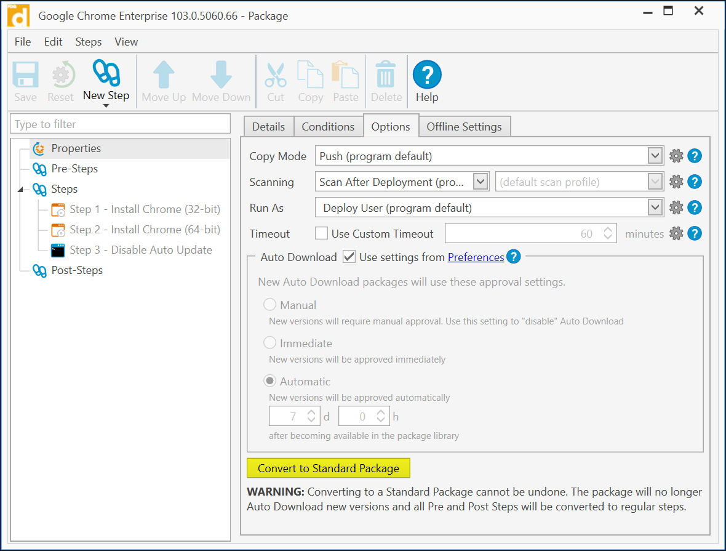Select the Manual approval radio button
The height and width of the screenshot is (551, 726).
coord(269,305)
